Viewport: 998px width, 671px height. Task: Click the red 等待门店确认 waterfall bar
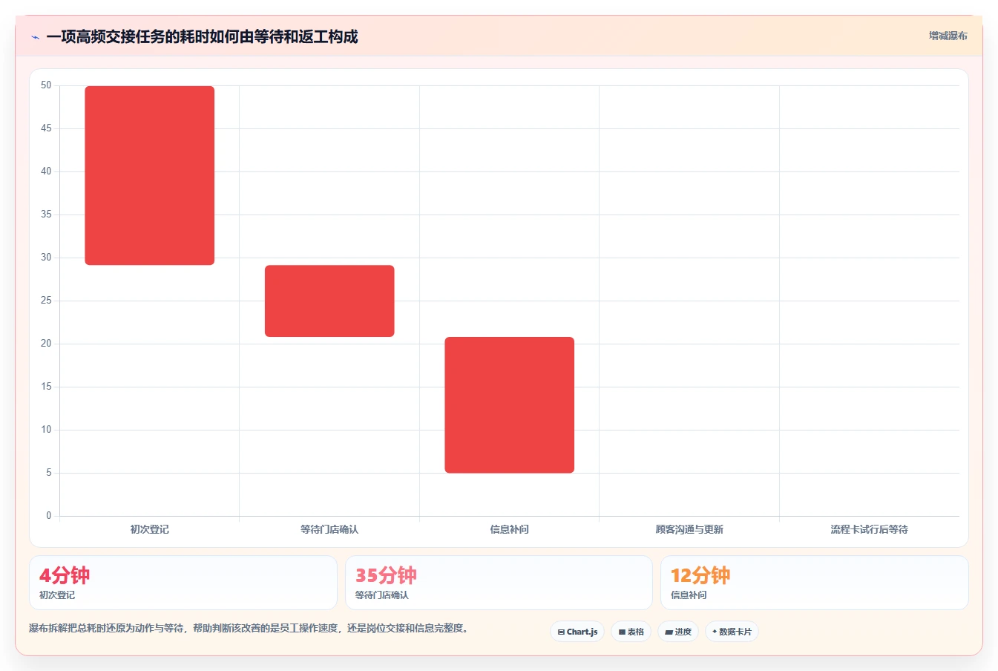pos(329,301)
